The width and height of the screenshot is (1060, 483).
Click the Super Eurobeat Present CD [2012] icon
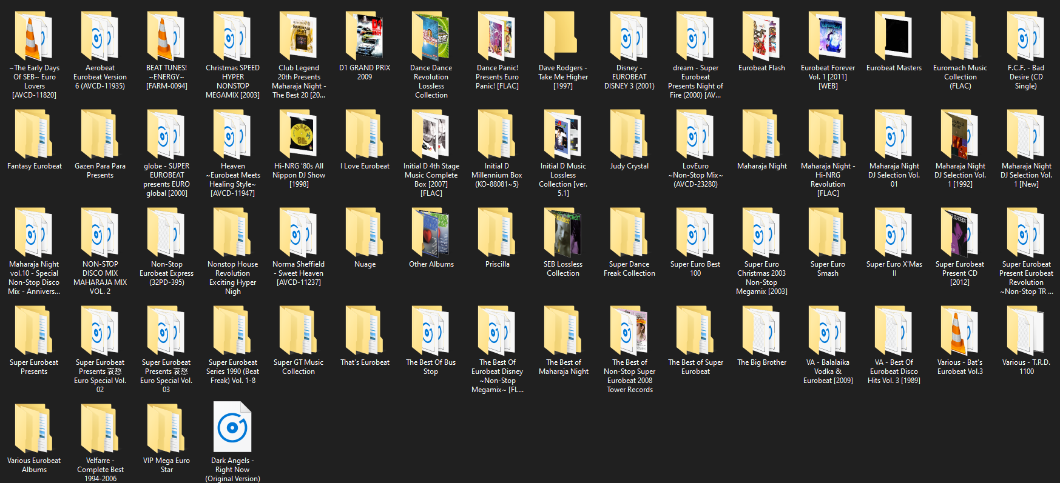coord(960,233)
